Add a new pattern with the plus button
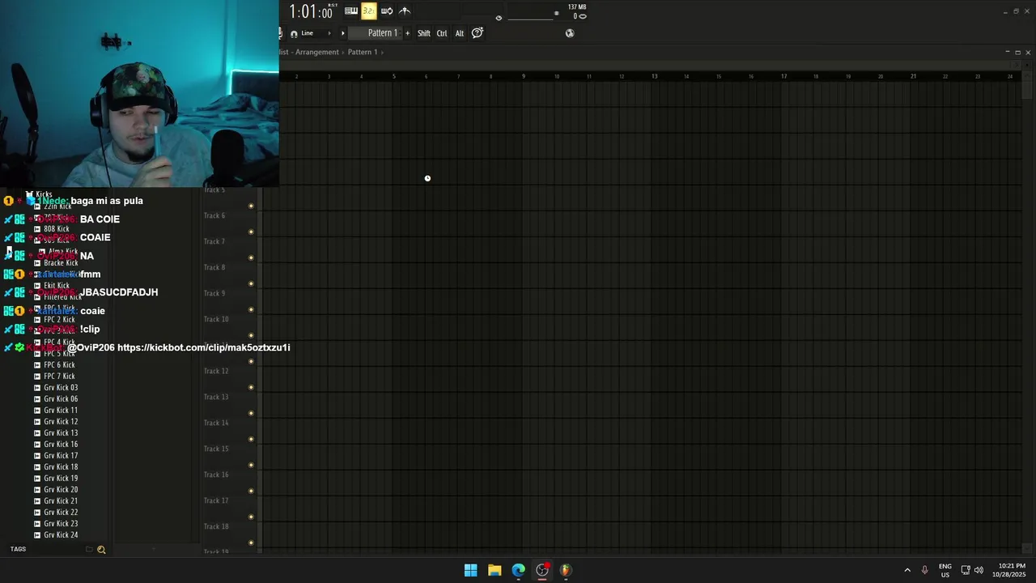1036x583 pixels. tap(407, 33)
